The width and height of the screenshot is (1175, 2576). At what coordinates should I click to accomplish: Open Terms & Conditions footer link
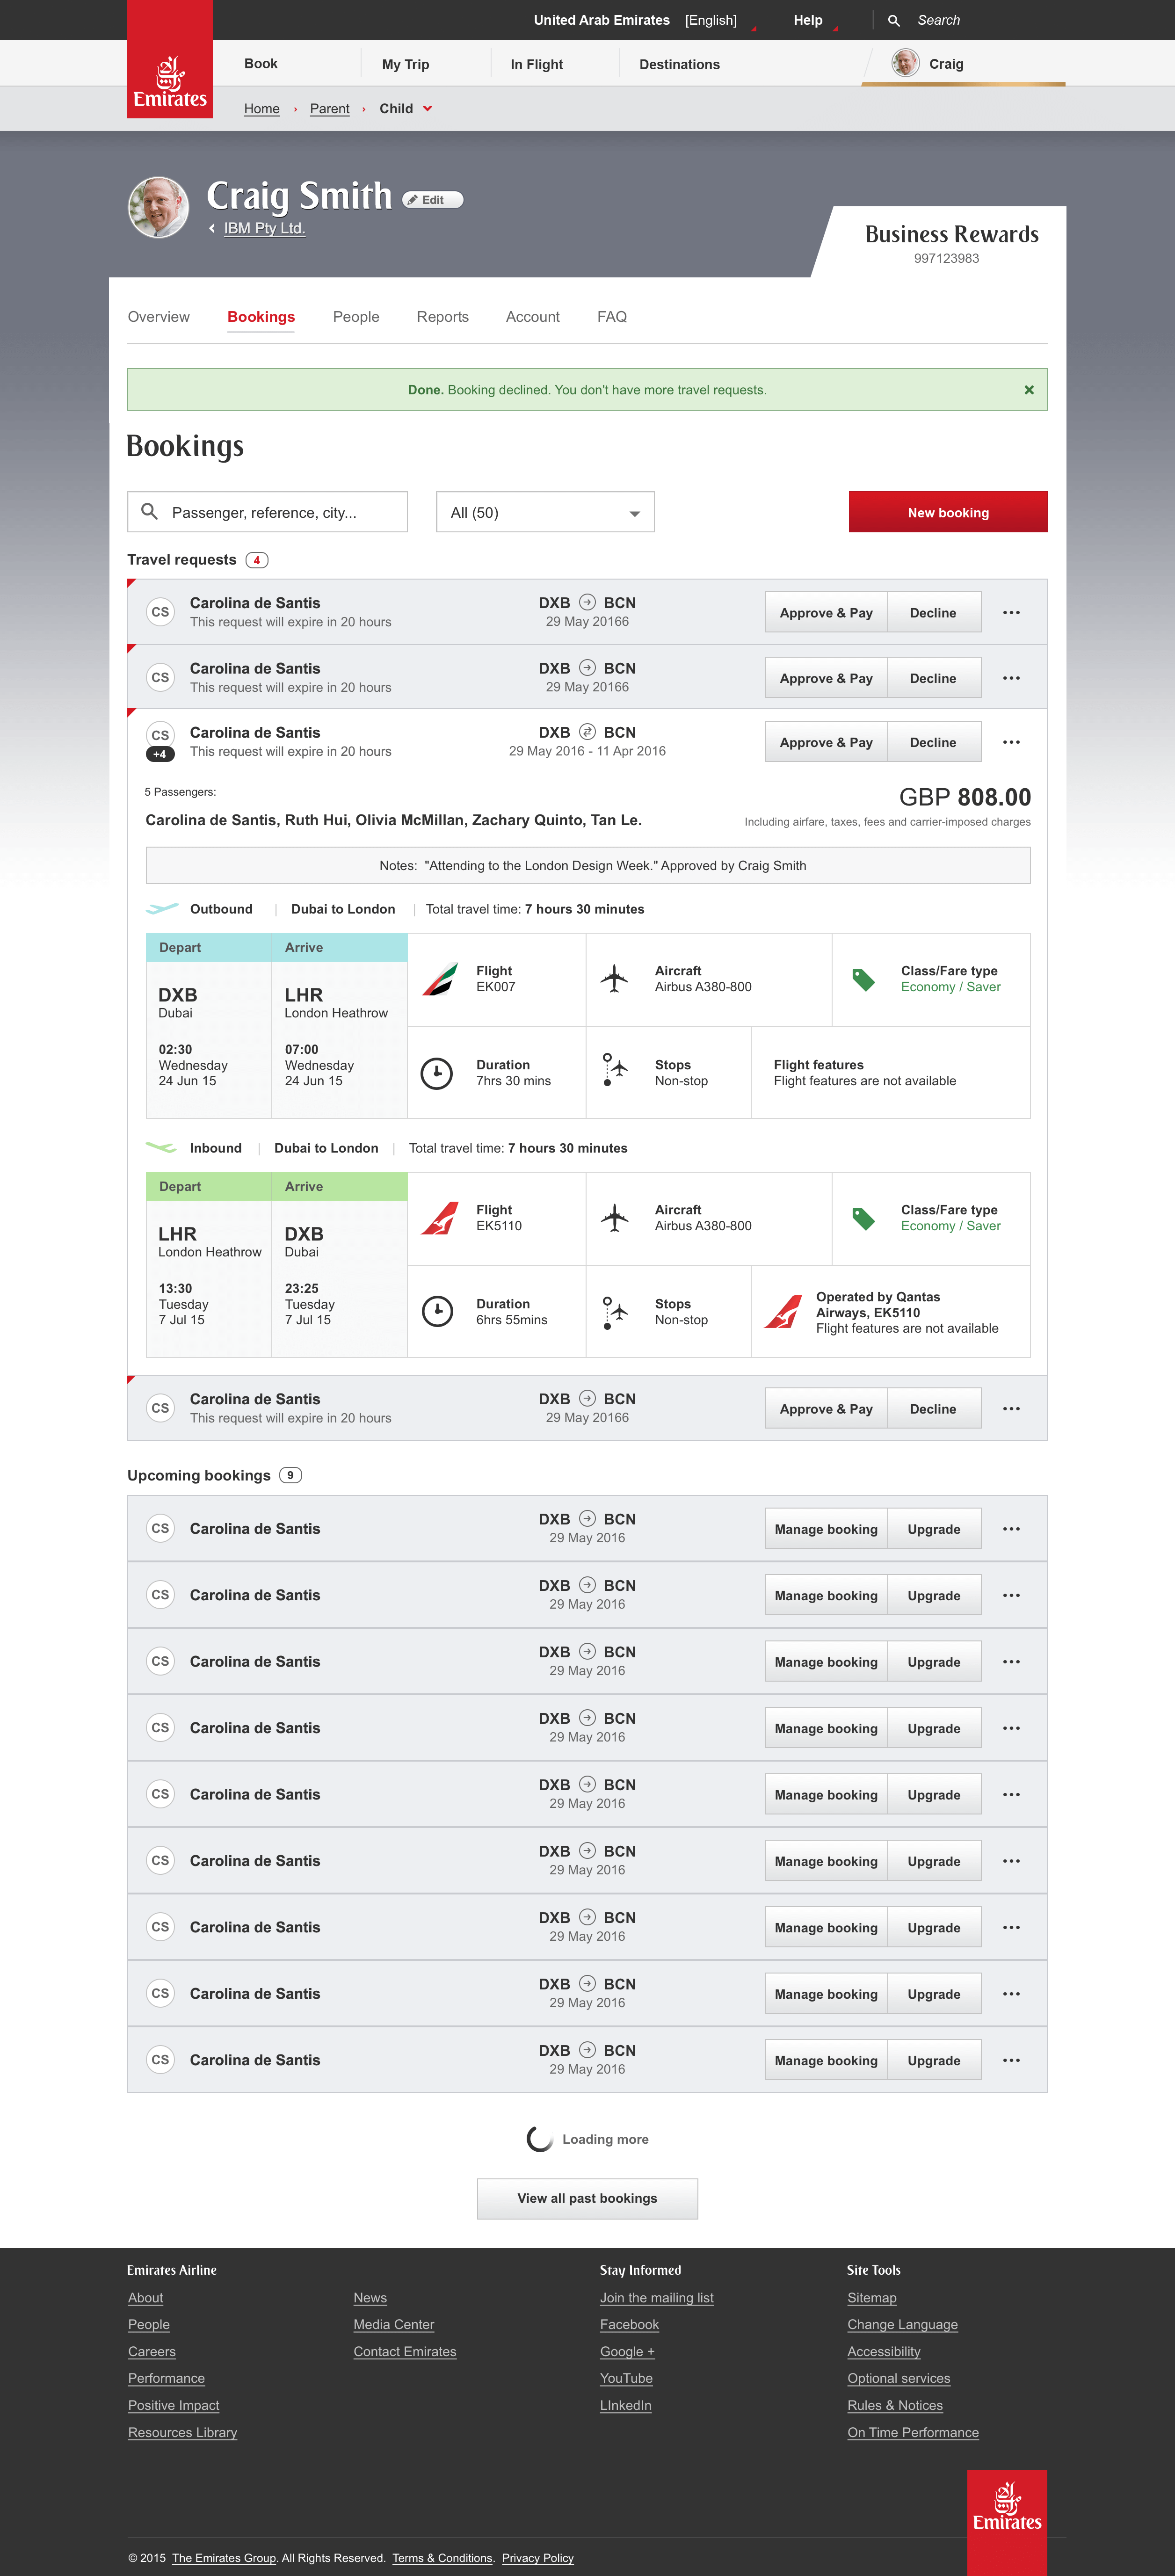point(442,2558)
